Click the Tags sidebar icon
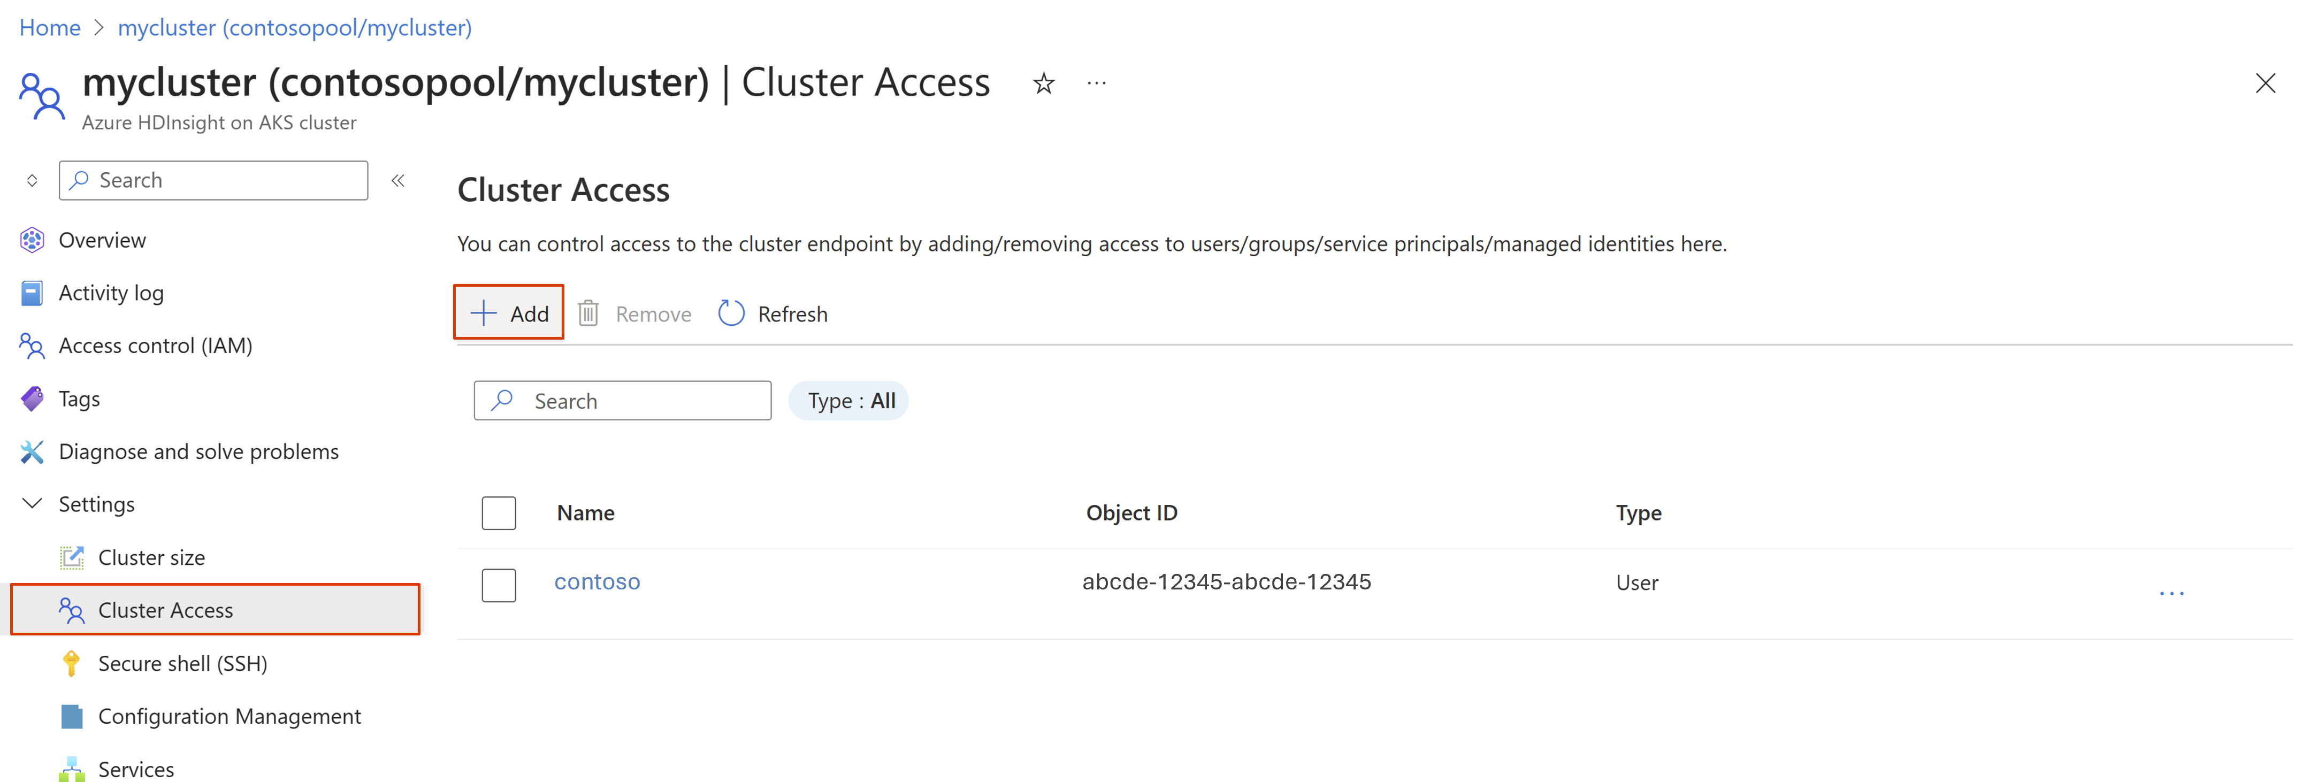2302x782 pixels. [x=32, y=396]
